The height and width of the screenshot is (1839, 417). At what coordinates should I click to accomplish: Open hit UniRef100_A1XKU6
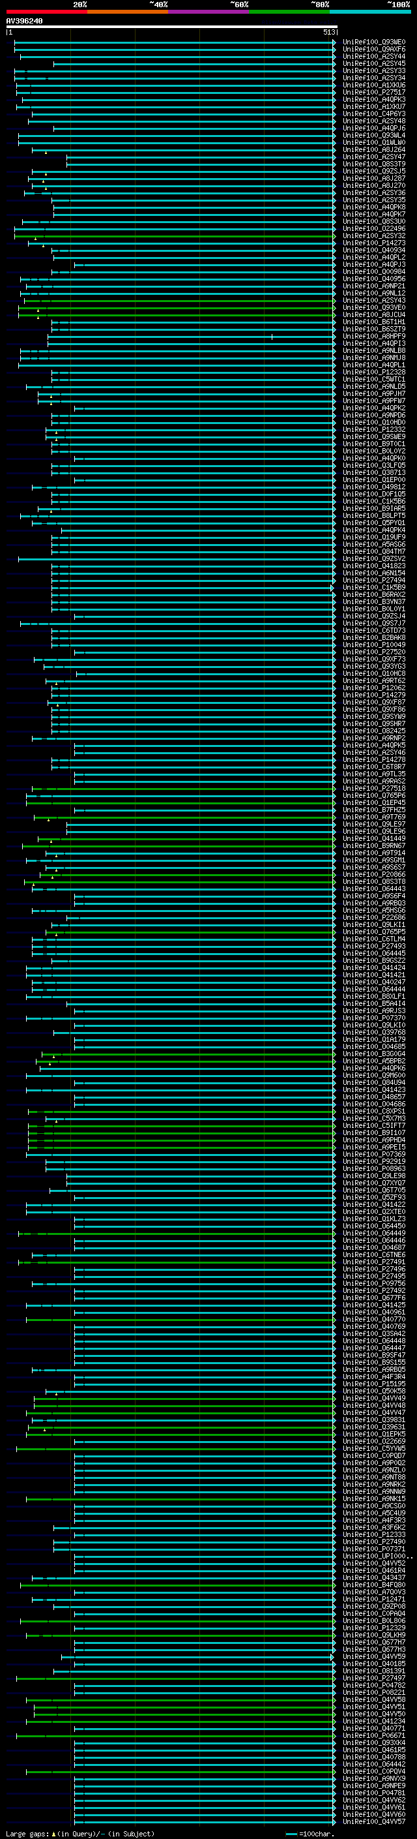(x=374, y=85)
